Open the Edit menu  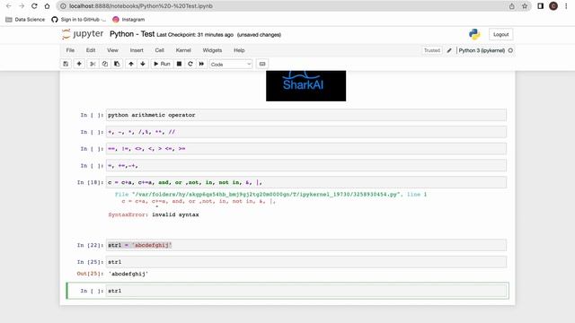point(91,50)
